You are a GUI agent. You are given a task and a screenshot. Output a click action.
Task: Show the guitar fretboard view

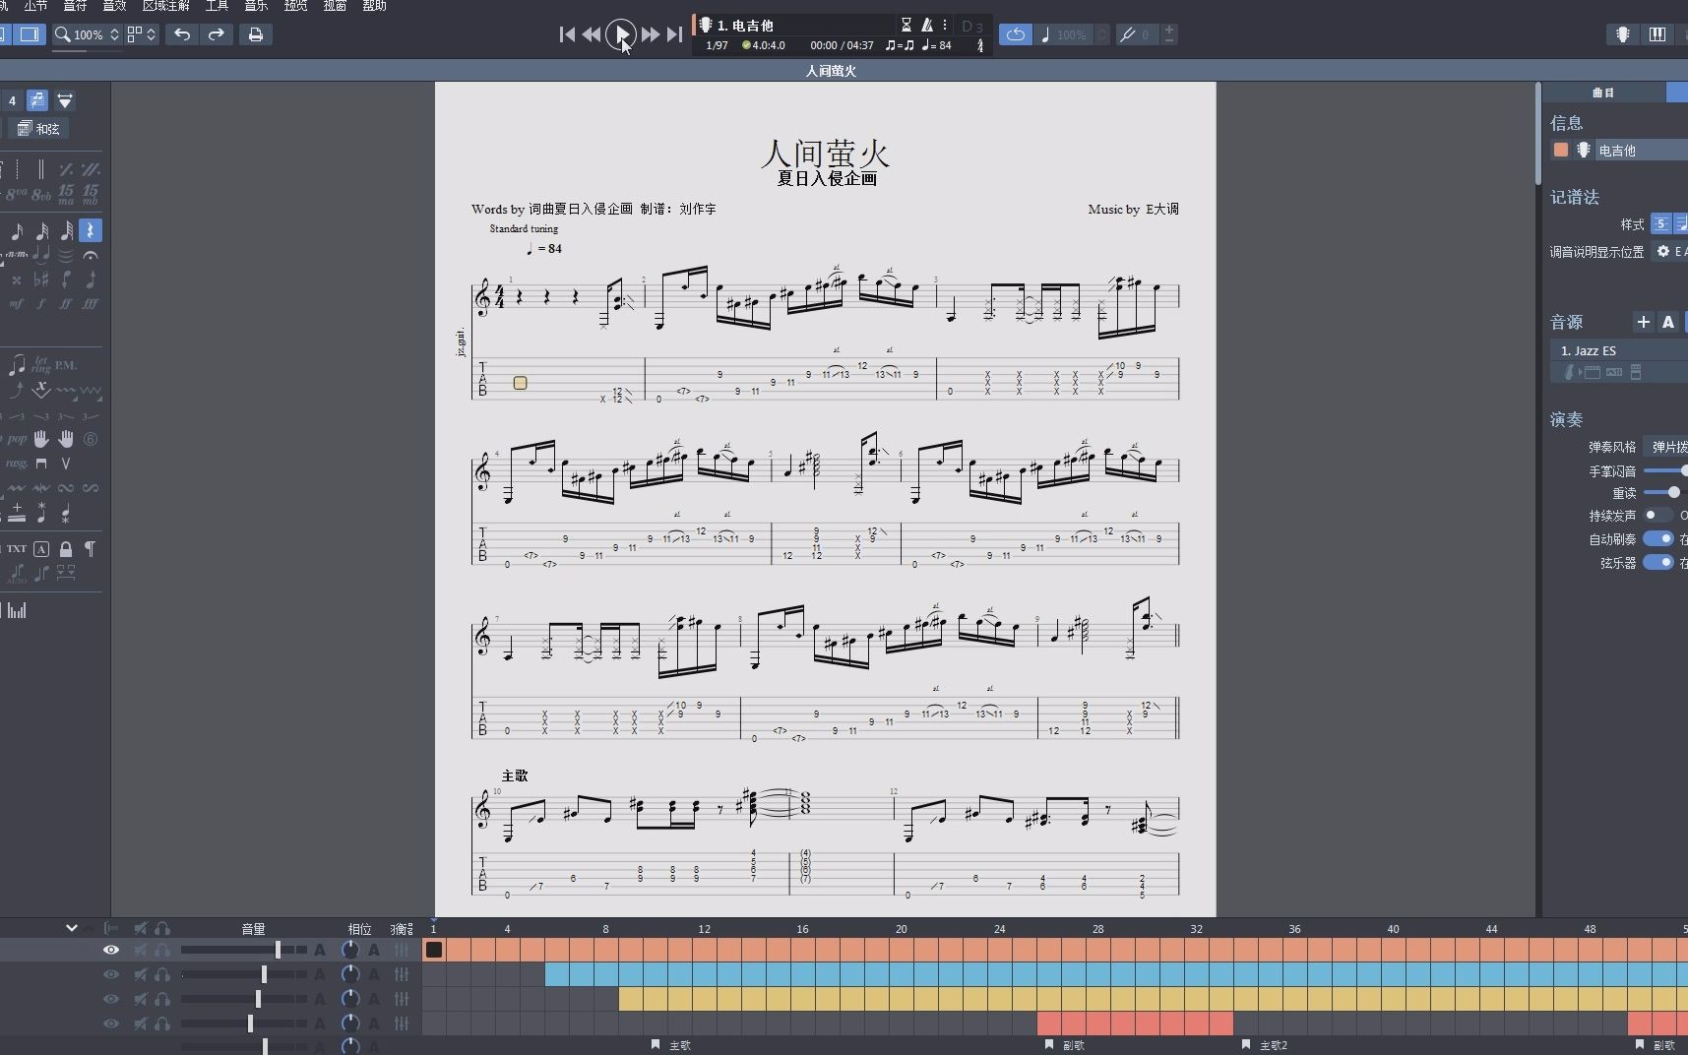pos(1623,34)
